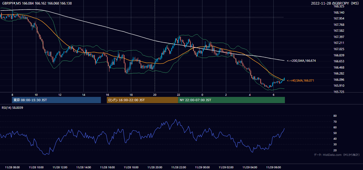Click the '2022-11-28 のGBP/JPY (M5)' title
363x170 pixels.
click(x=335, y=3)
